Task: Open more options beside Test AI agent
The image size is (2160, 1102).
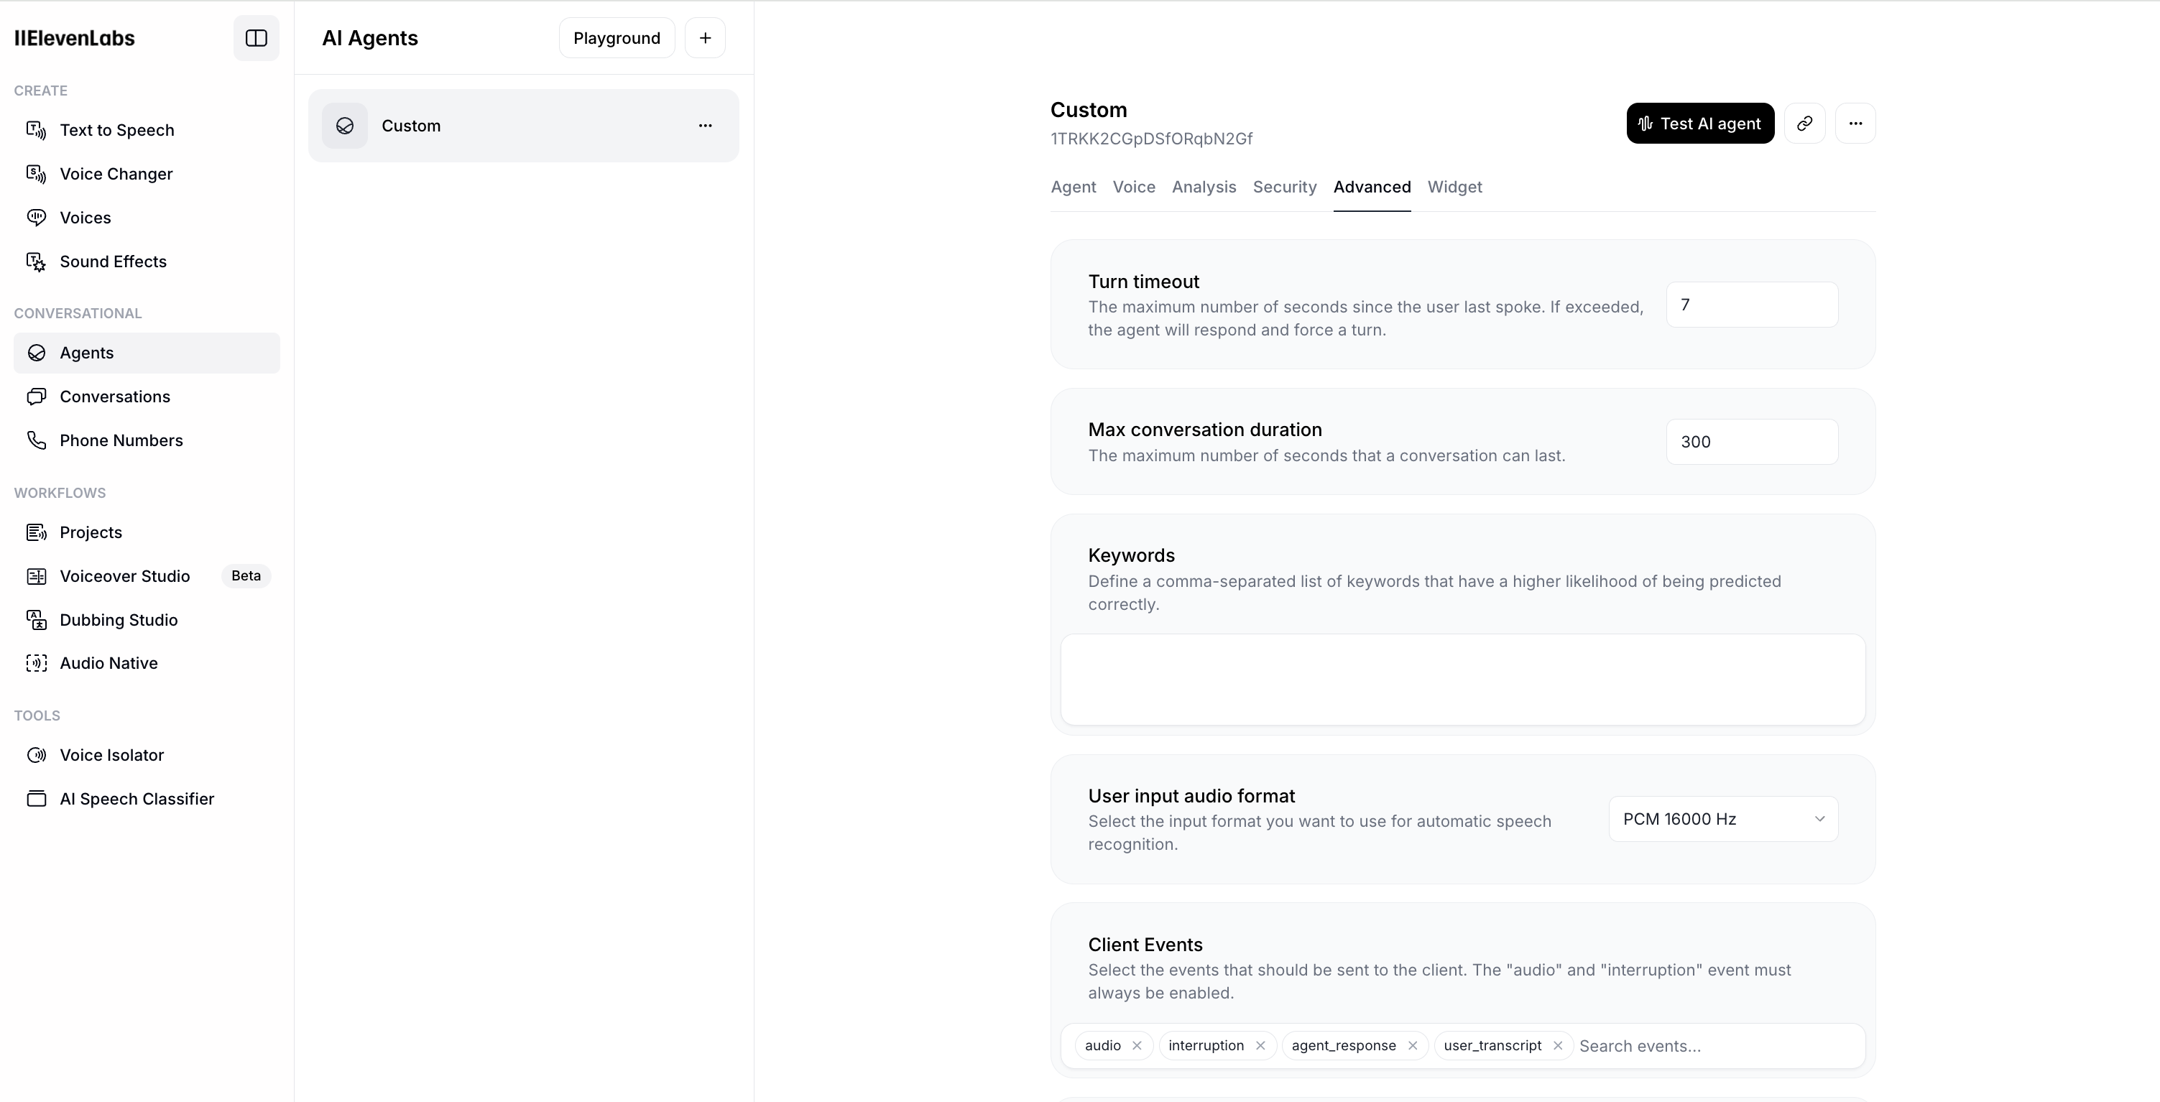Action: tap(1855, 124)
